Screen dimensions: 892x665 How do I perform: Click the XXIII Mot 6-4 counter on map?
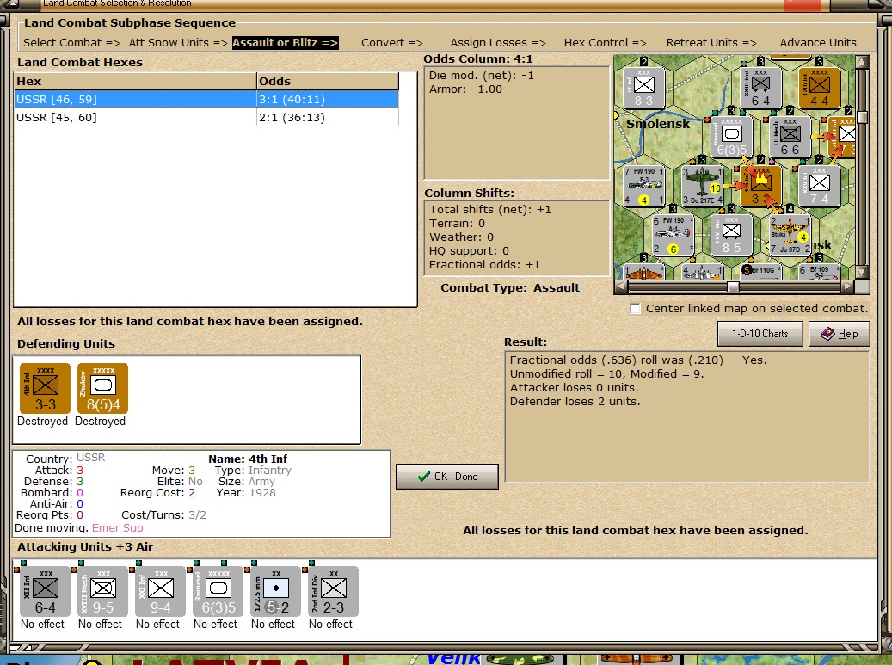point(760,87)
